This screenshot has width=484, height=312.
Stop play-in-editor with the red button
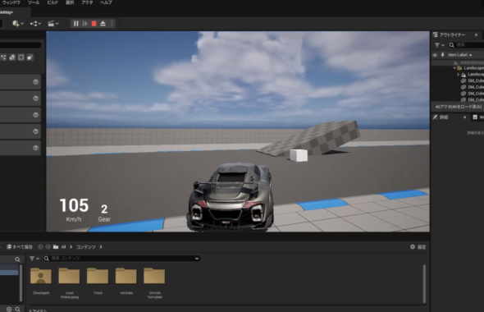pos(94,24)
